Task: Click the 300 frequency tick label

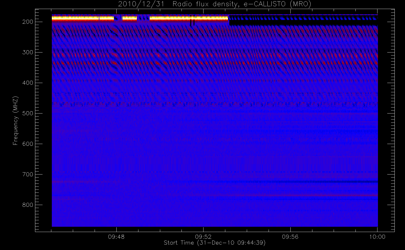Action: pyautogui.click(x=28, y=52)
